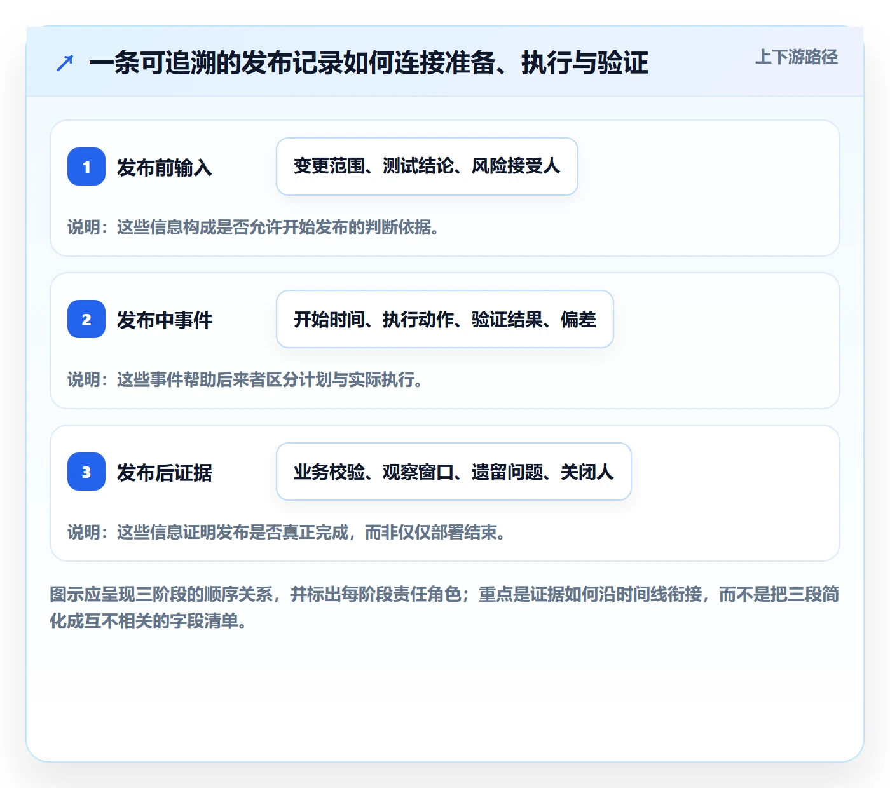Image resolution: width=890 pixels, height=788 pixels.
Task: Select the 发布前输入 step heading
Action: coord(164,167)
